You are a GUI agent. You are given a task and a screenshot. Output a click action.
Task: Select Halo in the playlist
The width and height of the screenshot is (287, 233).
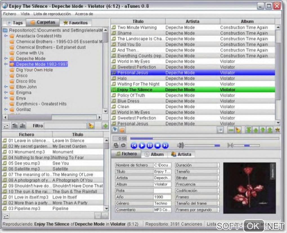193,78
